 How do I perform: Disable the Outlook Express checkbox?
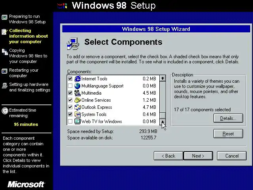(70, 107)
